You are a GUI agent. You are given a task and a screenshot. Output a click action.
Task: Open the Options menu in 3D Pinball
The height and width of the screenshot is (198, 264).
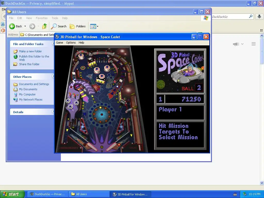(x=71, y=43)
